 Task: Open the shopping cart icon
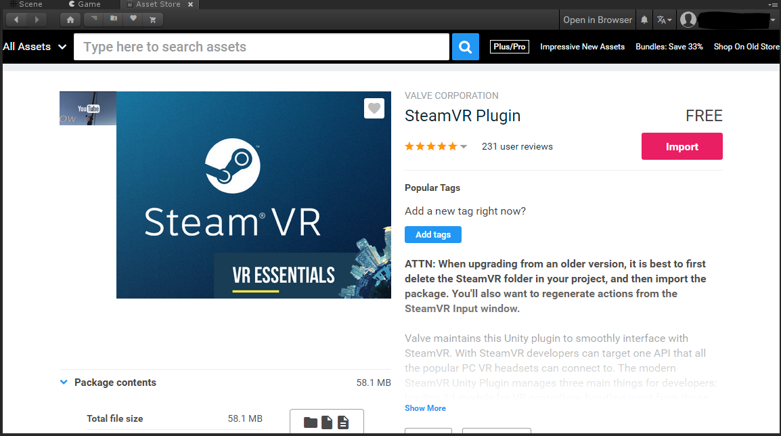pos(153,20)
